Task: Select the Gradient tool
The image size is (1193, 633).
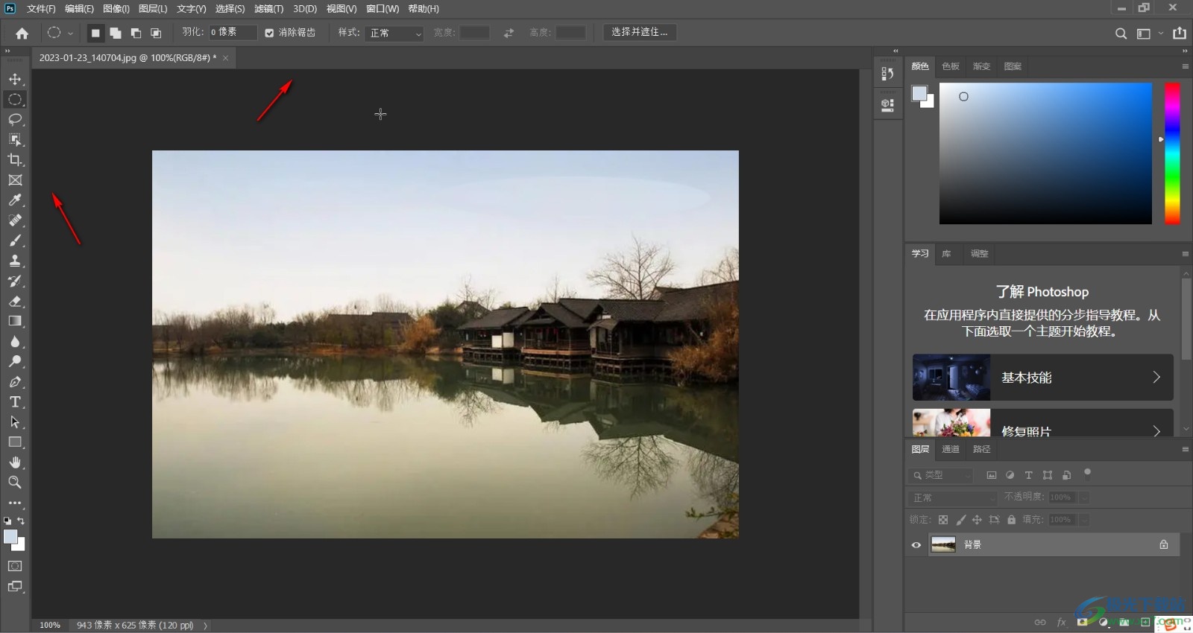Action: pos(15,321)
